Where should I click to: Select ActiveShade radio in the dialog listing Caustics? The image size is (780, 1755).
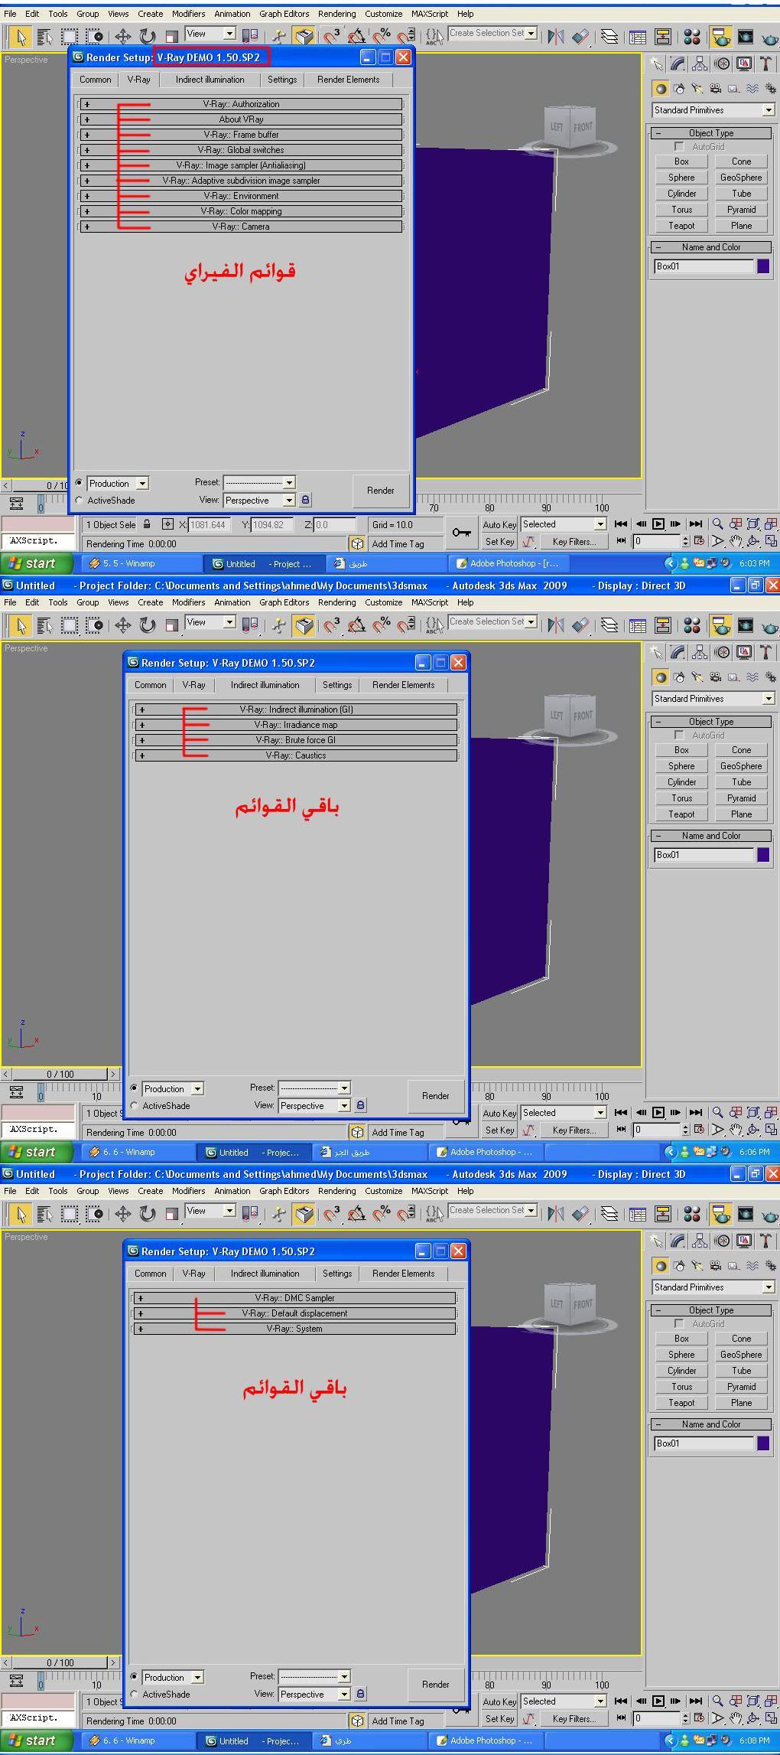click(135, 1106)
